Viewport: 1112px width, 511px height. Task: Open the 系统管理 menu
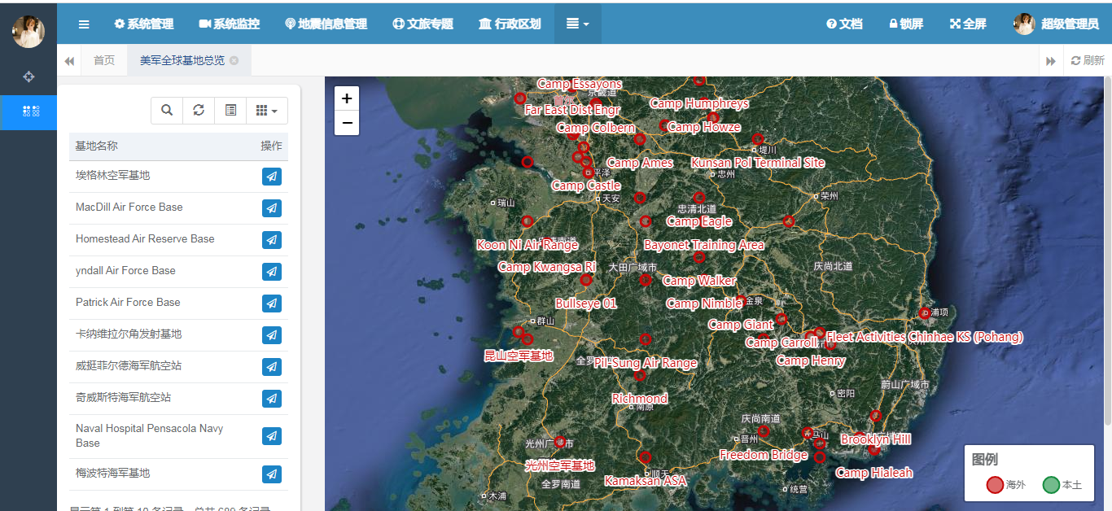[144, 24]
